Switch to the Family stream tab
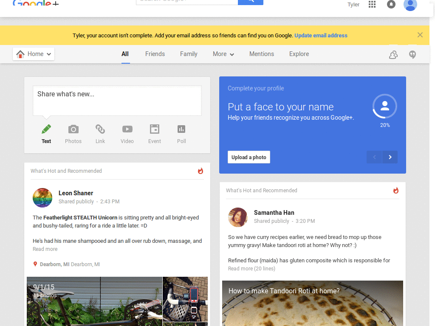This screenshot has height=326, width=435. click(x=189, y=54)
